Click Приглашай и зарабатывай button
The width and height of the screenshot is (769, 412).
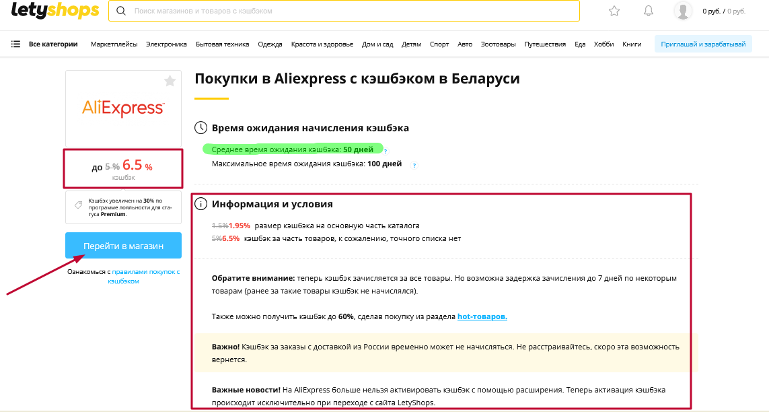coord(703,44)
